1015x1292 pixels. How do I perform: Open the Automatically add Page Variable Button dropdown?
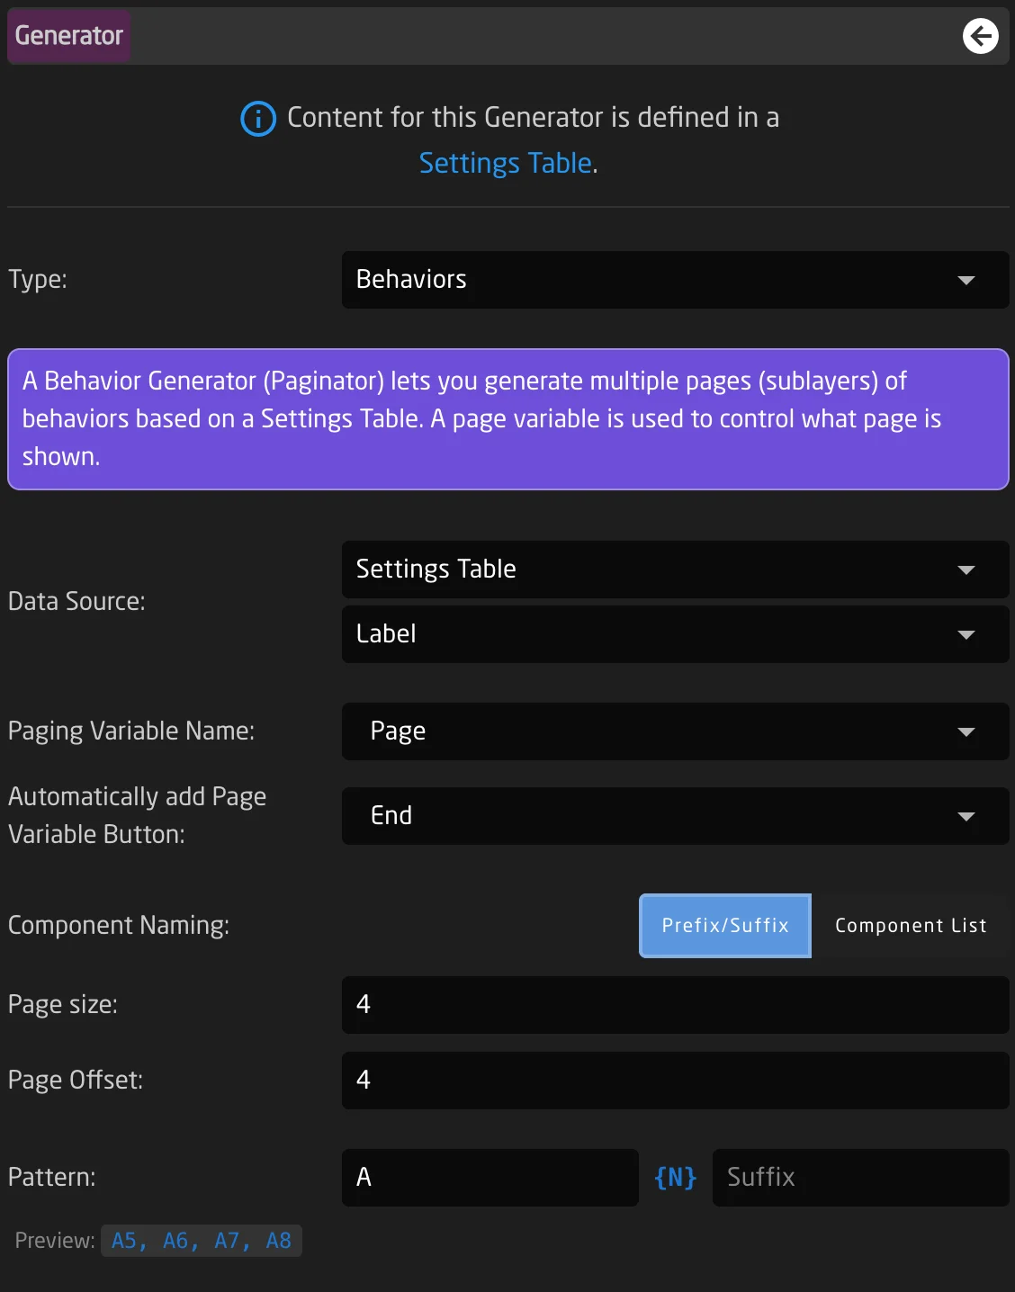click(675, 816)
